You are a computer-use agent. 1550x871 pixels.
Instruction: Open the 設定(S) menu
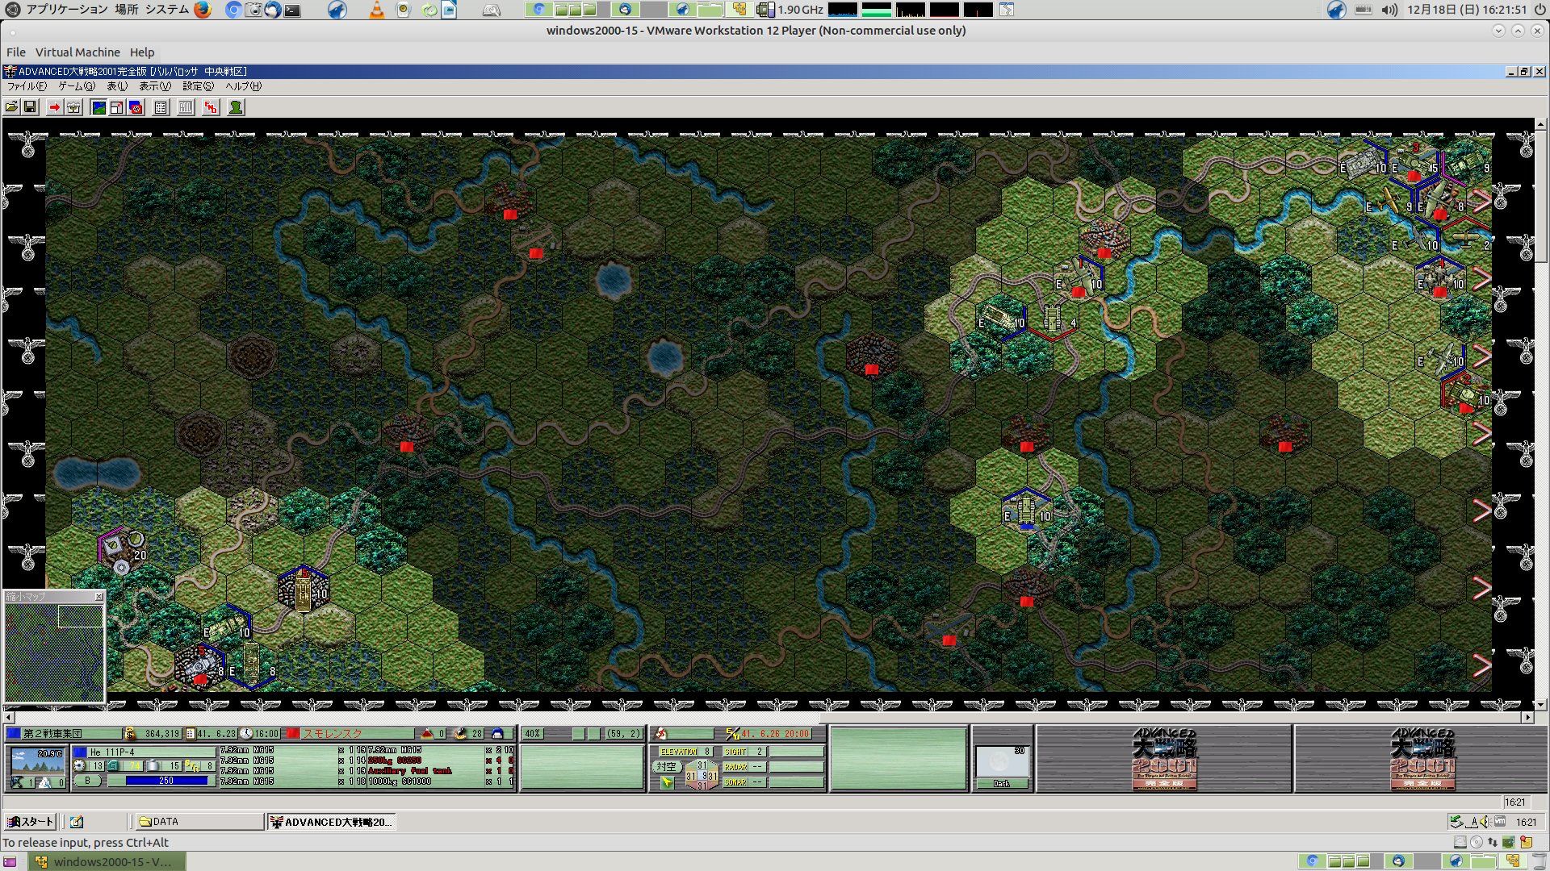click(x=198, y=86)
